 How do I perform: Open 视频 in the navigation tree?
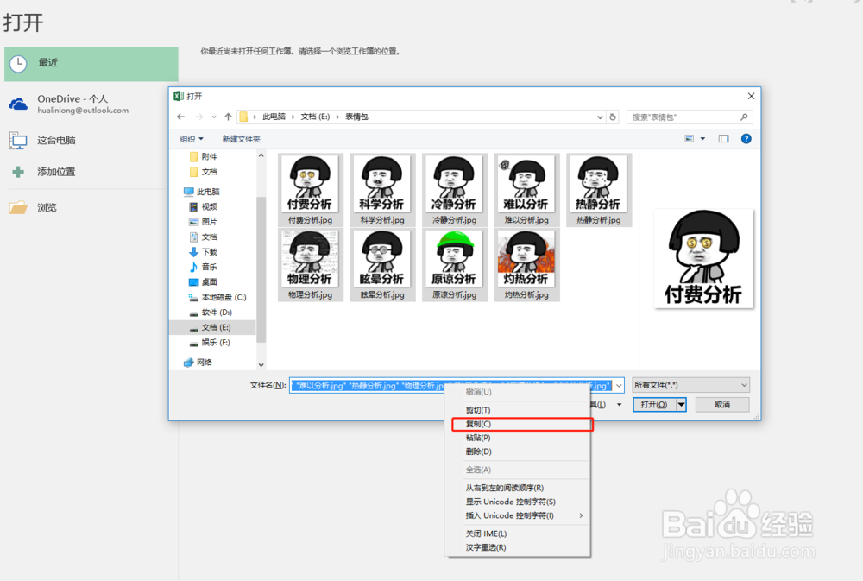tap(203, 207)
